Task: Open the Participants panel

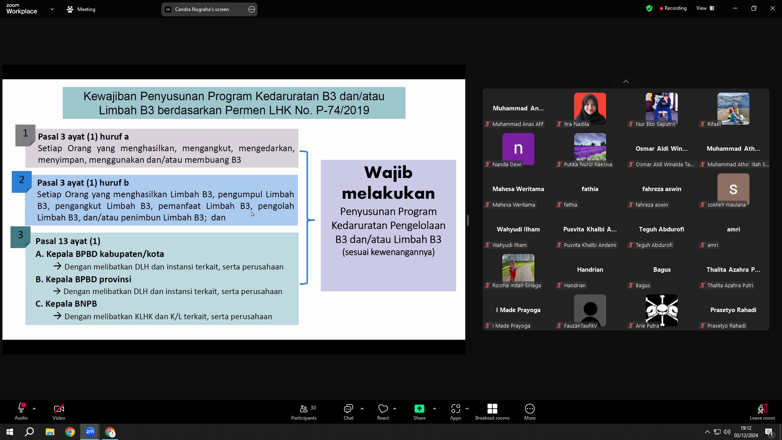Action: [304, 411]
